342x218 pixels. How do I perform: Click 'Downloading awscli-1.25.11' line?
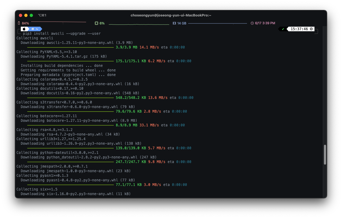77,43
